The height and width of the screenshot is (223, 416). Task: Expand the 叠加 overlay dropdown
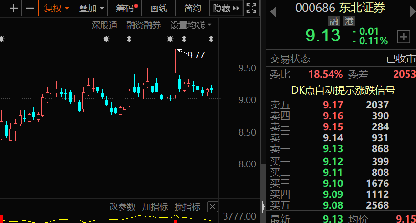pyautogui.click(x=90, y=8)
